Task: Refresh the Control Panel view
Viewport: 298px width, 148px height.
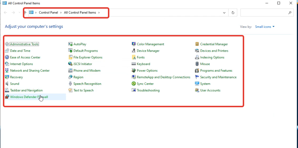Action: click(233, 13)
